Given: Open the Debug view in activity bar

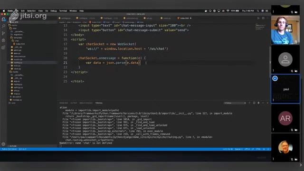Looking at the screenshot, I should (x=3, y=40).
